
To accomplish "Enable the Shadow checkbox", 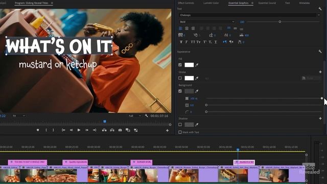I will (180, 125).
